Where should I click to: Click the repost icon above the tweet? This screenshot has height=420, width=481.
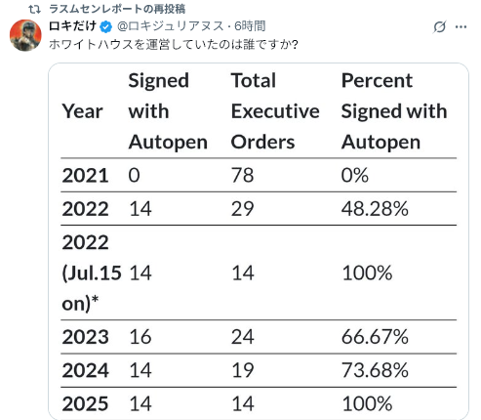35,9
